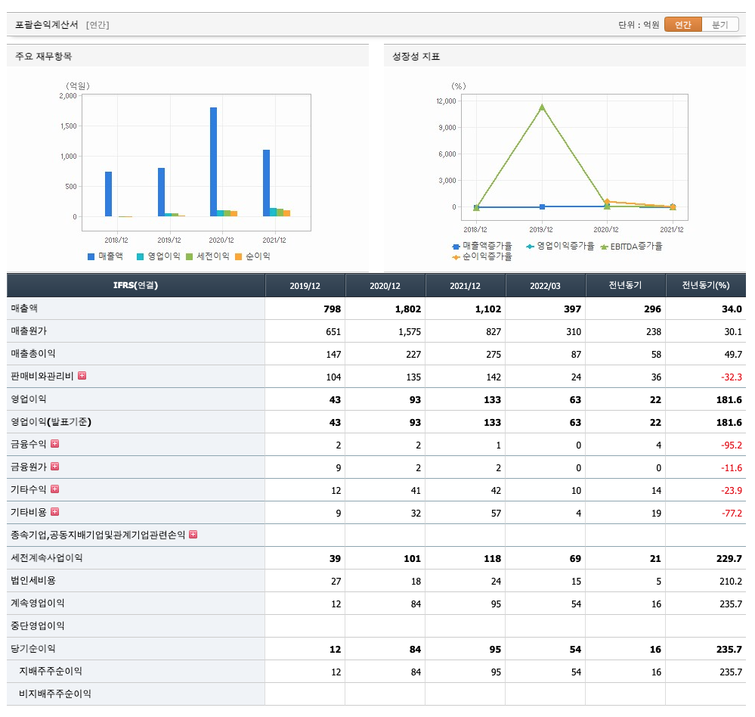Screen dimensions: 755x717
Task: Toggle the 영업이익 legend in bar chart
Action: pos(159,256)
